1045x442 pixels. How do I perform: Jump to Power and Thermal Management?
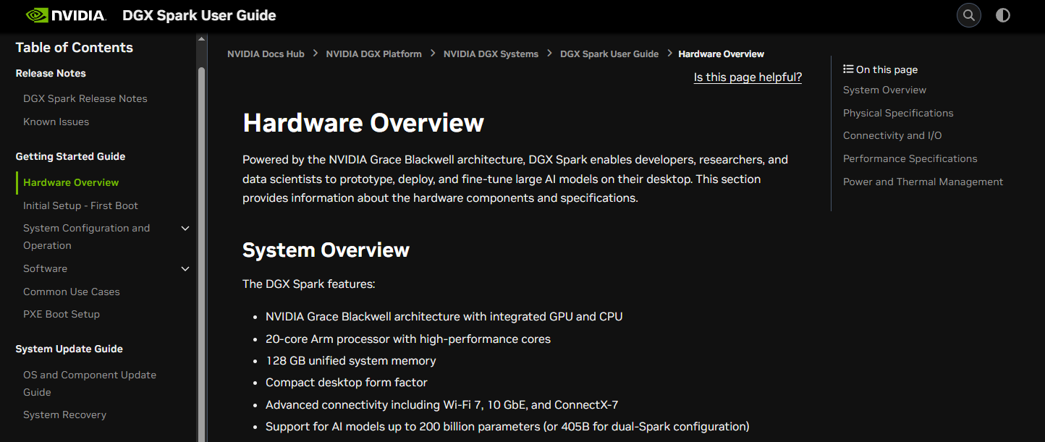tap(923, 182)
